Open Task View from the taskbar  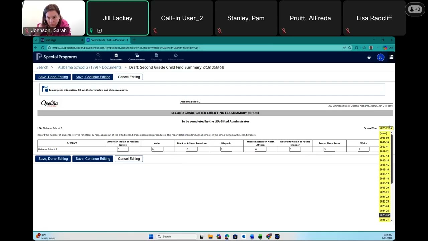pyautogui.click(x=202, y=237)
